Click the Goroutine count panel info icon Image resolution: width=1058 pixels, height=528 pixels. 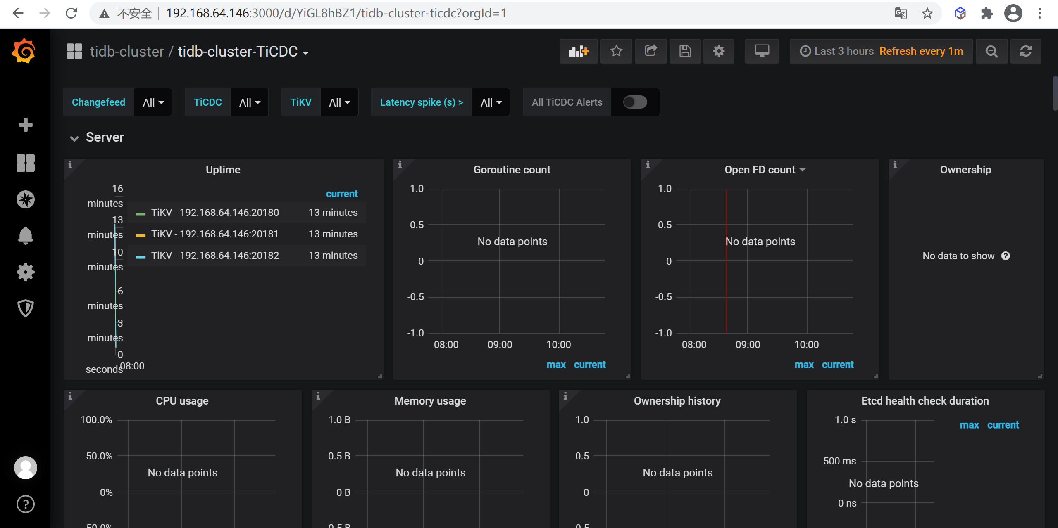click(x=400, y=165)
